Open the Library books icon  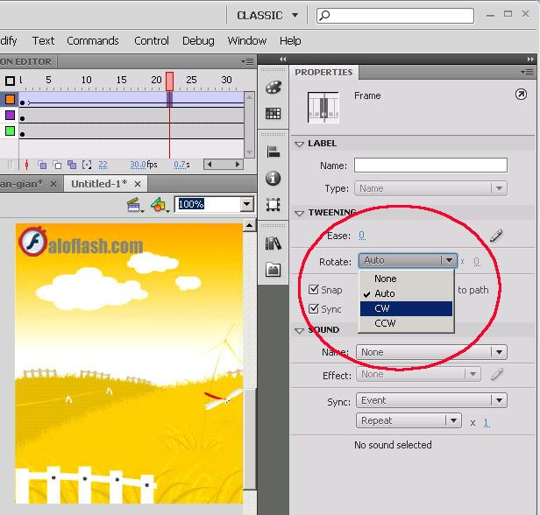tap(273, 243)
